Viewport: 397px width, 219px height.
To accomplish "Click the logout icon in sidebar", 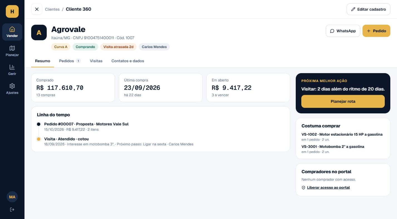I will [x=12, y=210].
